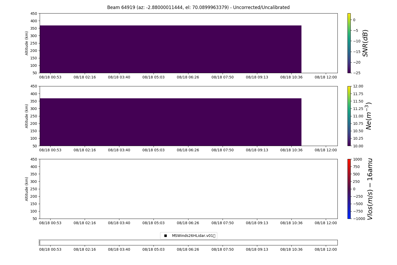Select the Ne(m⁻³) colorbar label

tap(368, 116)
